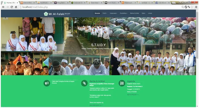Close the AdminWeb tab
The image size is (199, 108).
[34, 3]
